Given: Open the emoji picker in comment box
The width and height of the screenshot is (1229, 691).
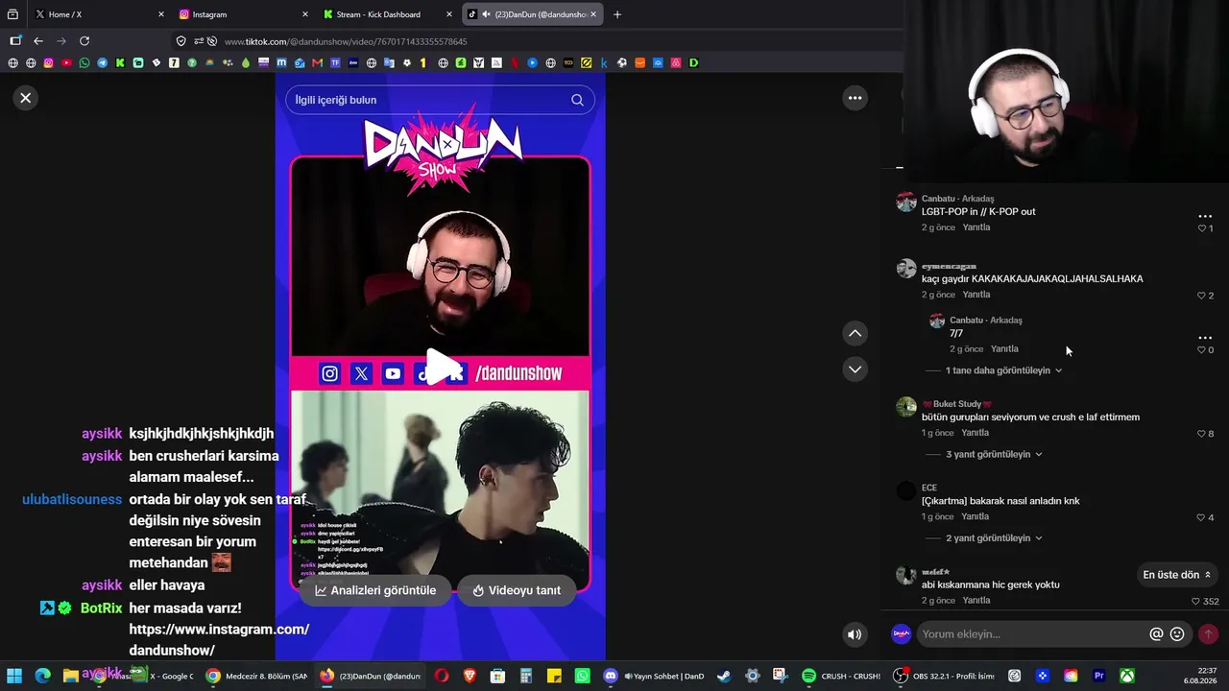Looking at the screenshot, I should (x=1177, y=634).
